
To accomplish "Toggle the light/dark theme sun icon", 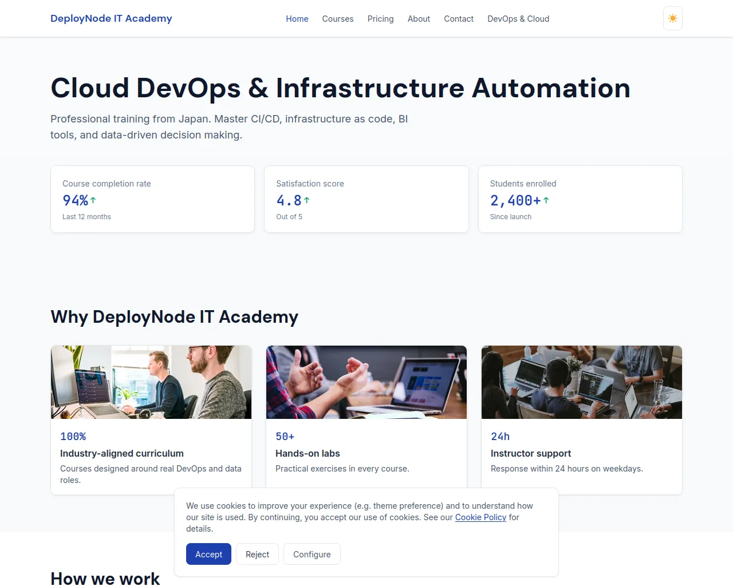I will [672, 18].
